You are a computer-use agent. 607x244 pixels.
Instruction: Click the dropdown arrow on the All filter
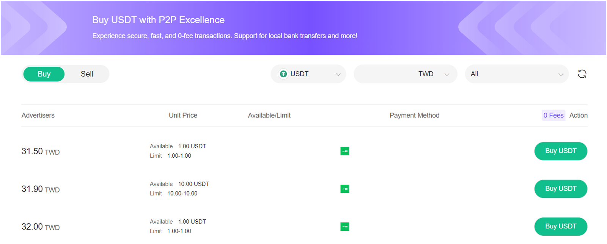(561, 74)
